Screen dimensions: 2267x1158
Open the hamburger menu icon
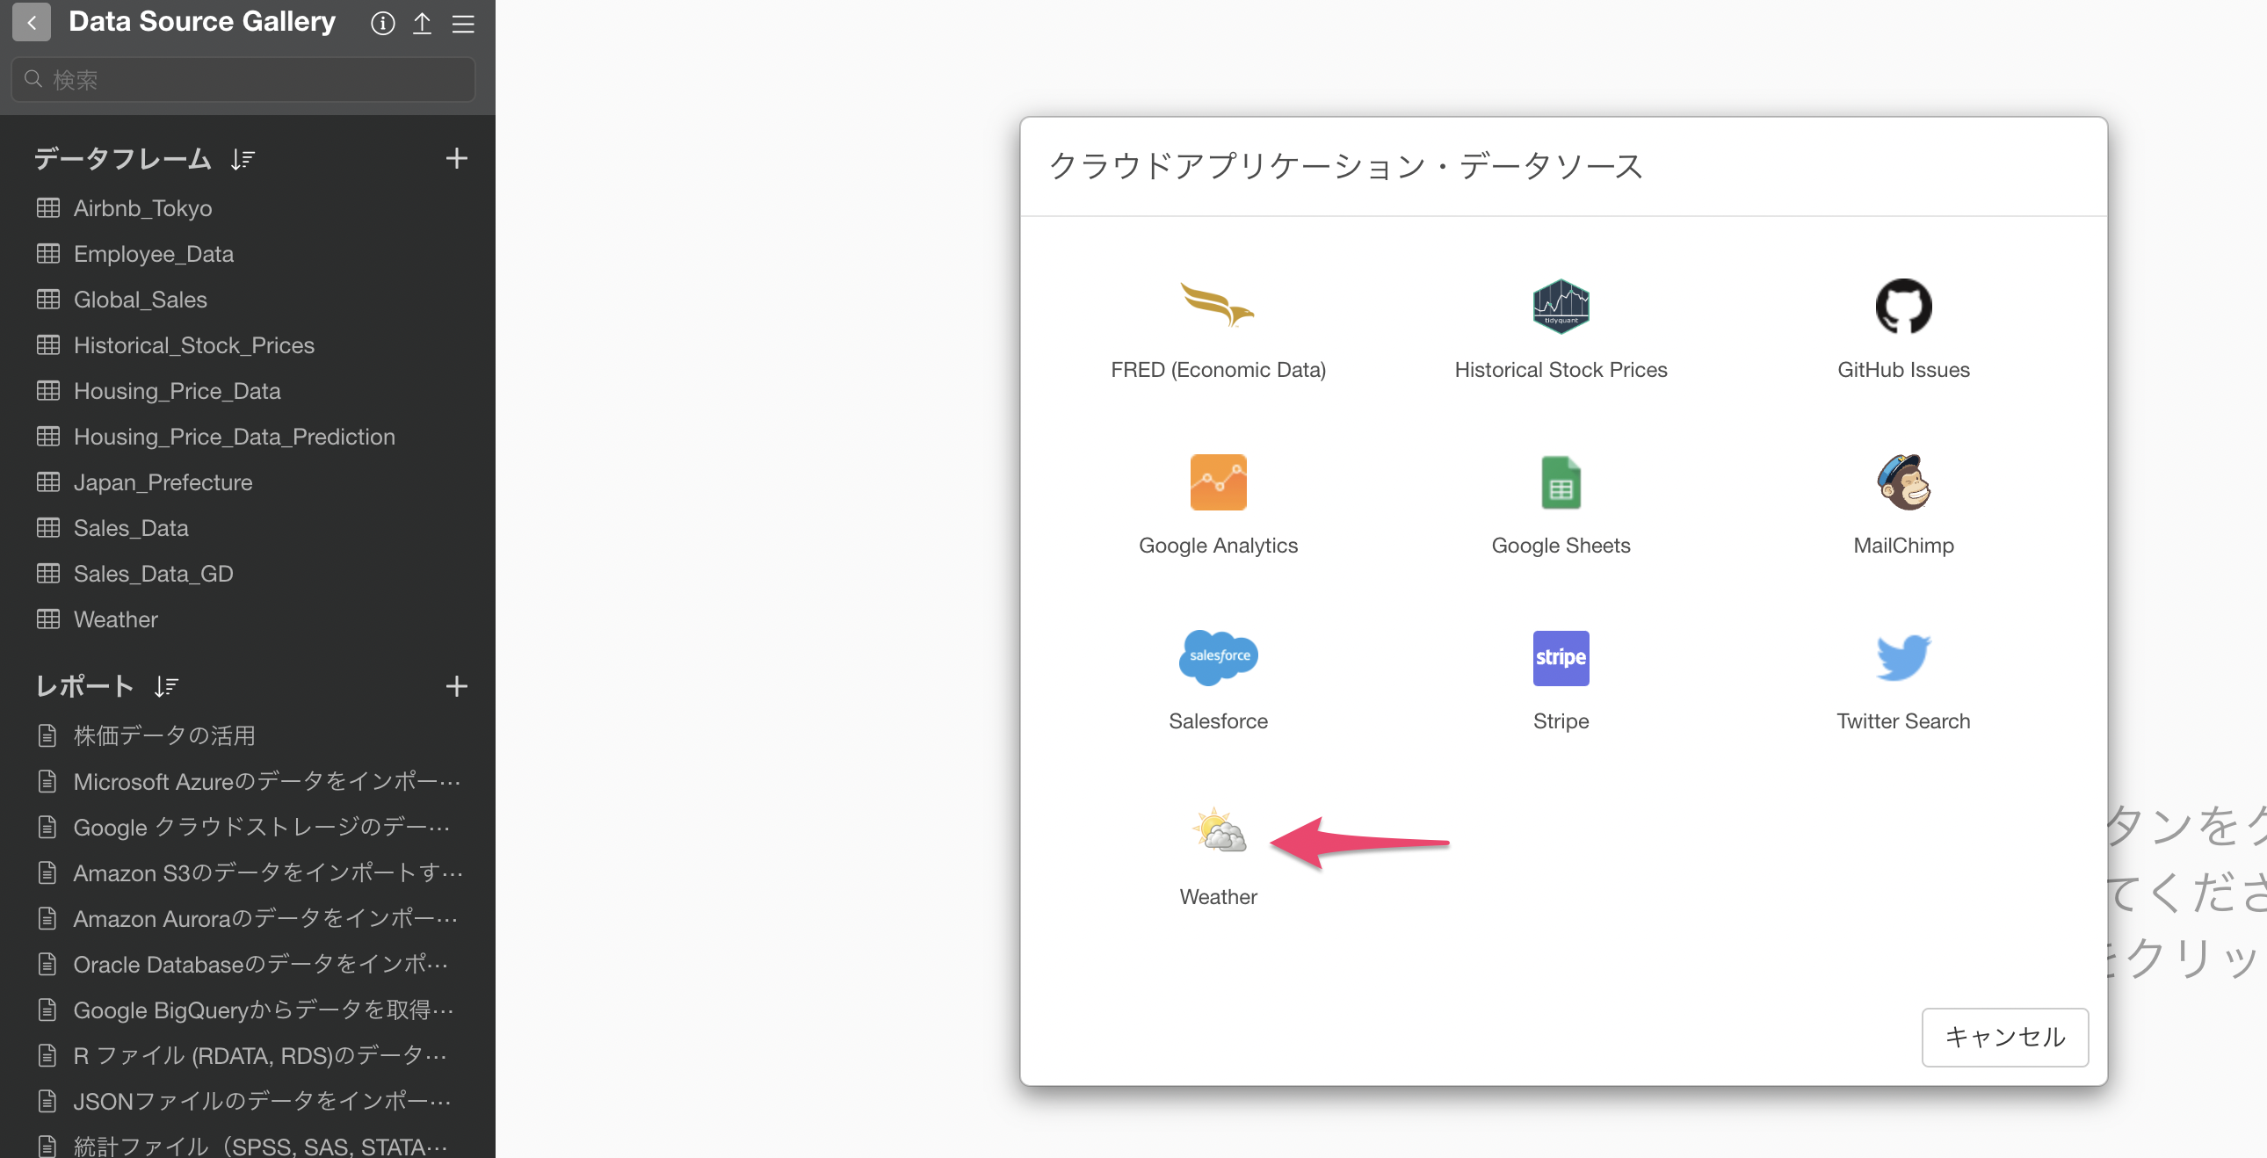(x=463, y=23)
